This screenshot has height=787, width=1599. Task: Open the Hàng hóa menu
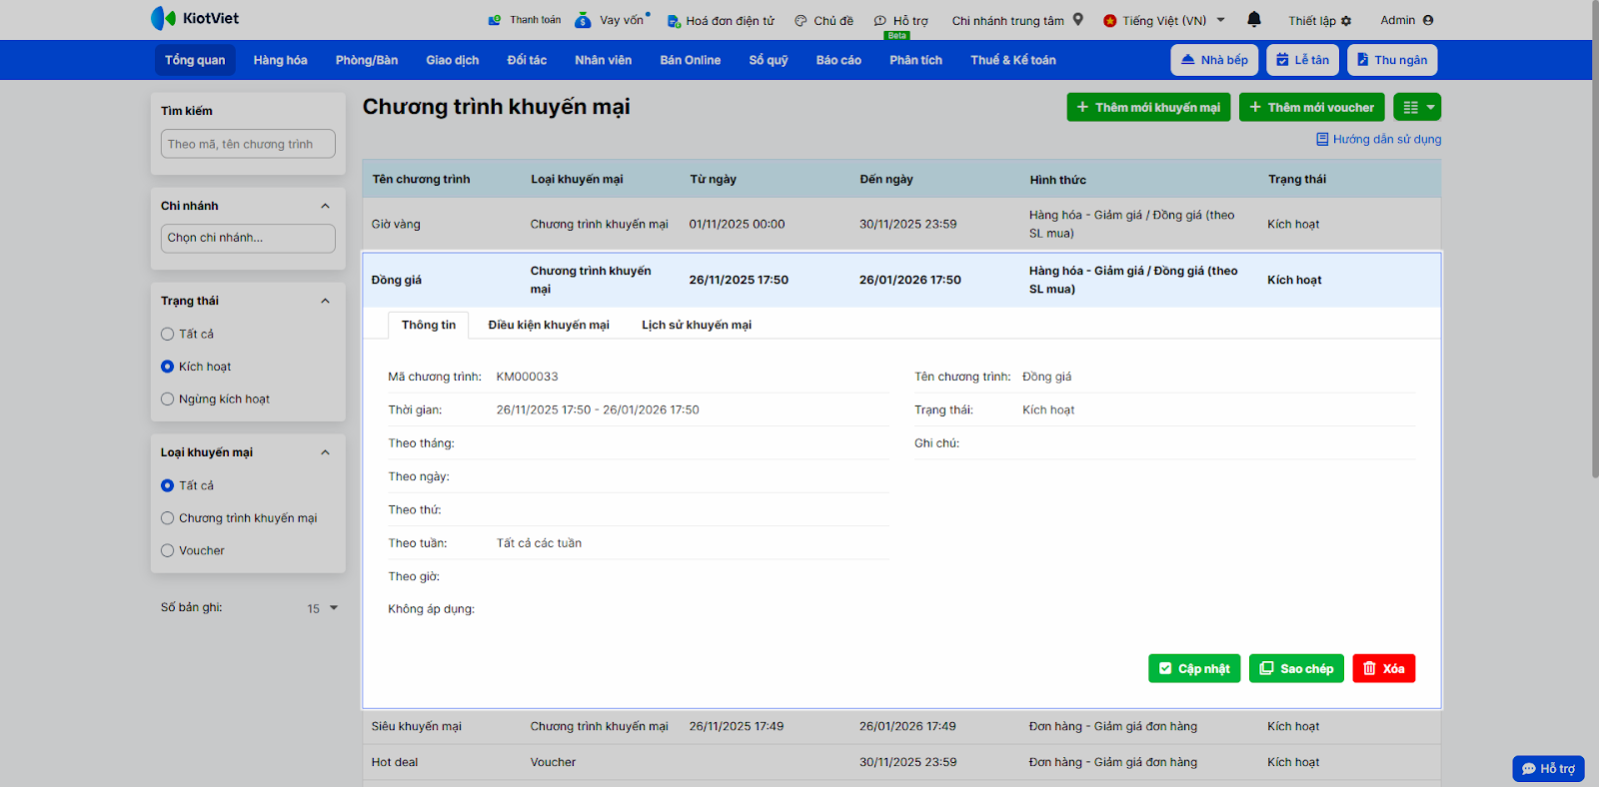pyautogui.click(x=280, y=60)
